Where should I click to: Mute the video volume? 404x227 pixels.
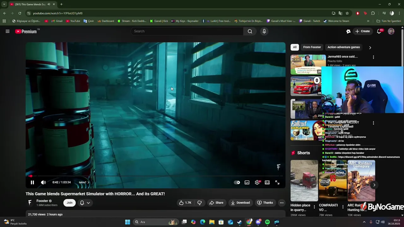pyautogui.click(x=43, y=182)
